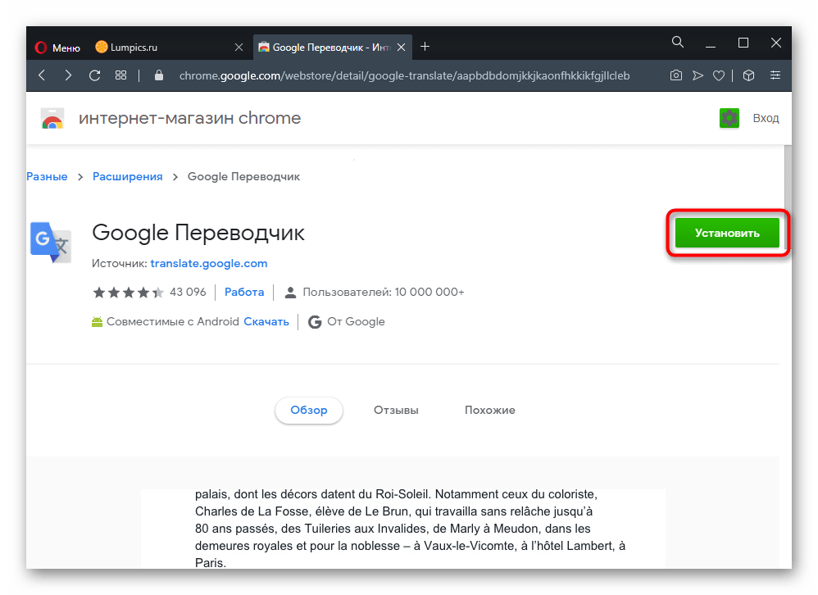Reload the page with refresh icon
Screen dimensions: 818x595
(94, 75)
